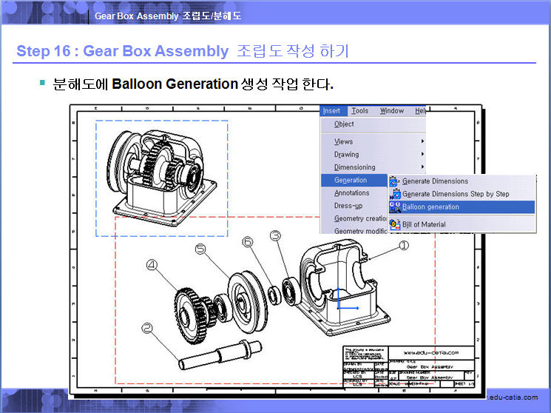551x413 pixels.
Task: Open the Tools menu
Action: [x=359, y=111]
